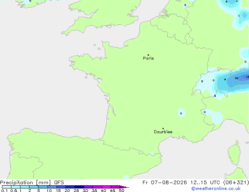Click the legend label '50'

(121, 190)
